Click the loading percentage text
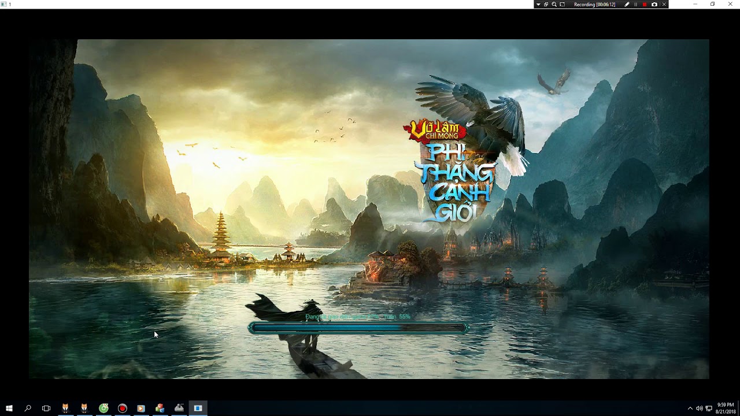Viewport: 740px width, 416px height. click(358, 317)
